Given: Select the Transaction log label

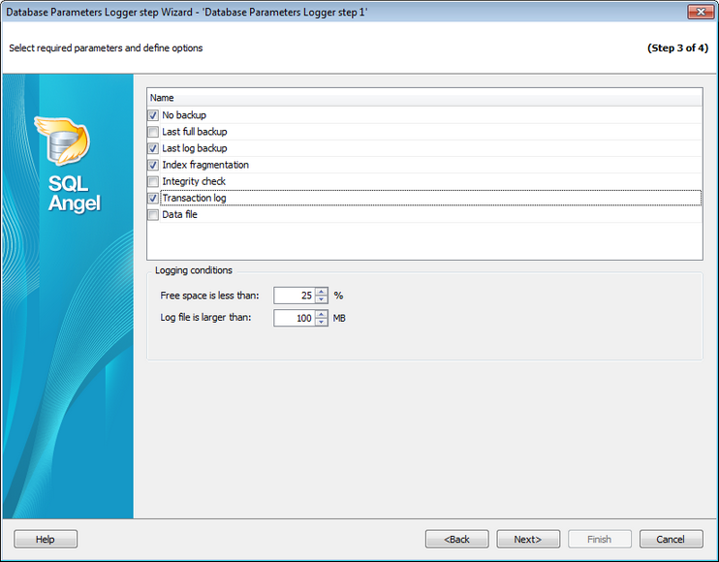Looking at the screenshot, I should [x=194, y=198].
